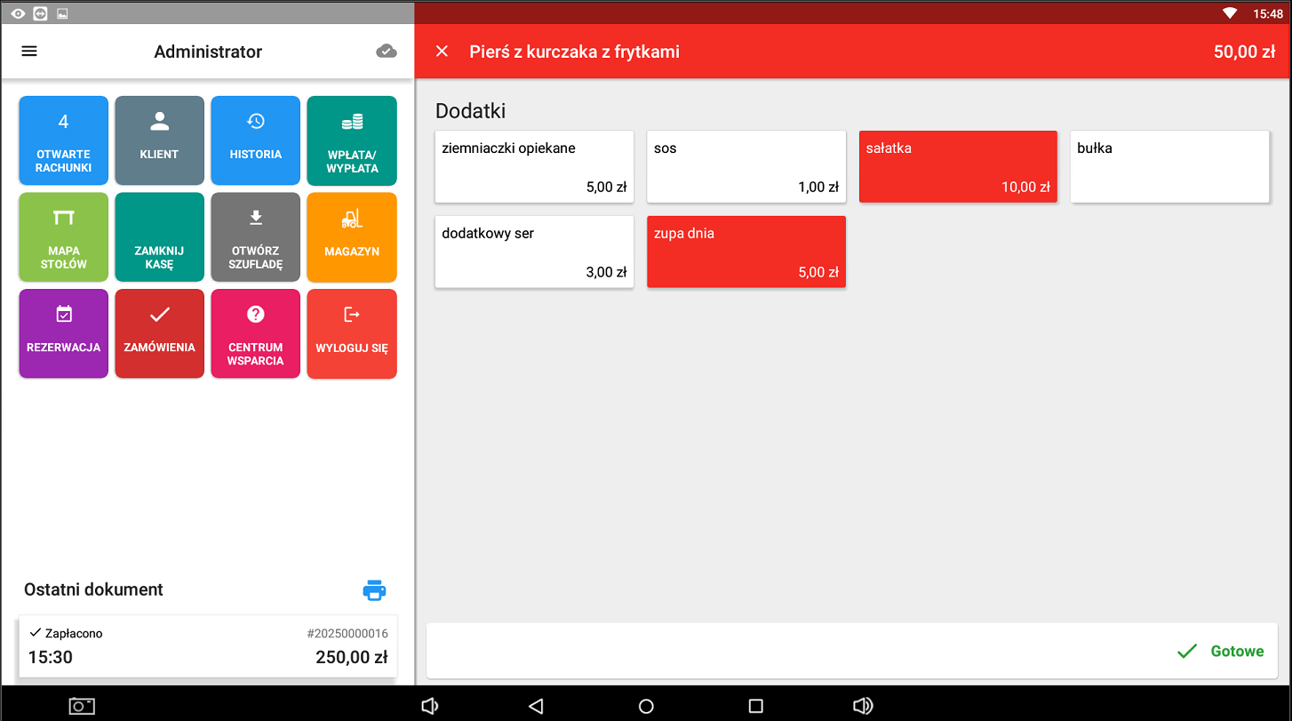1292x721 pixels.
Task: Open last paid document #20250000016
Action: (208, 646)
